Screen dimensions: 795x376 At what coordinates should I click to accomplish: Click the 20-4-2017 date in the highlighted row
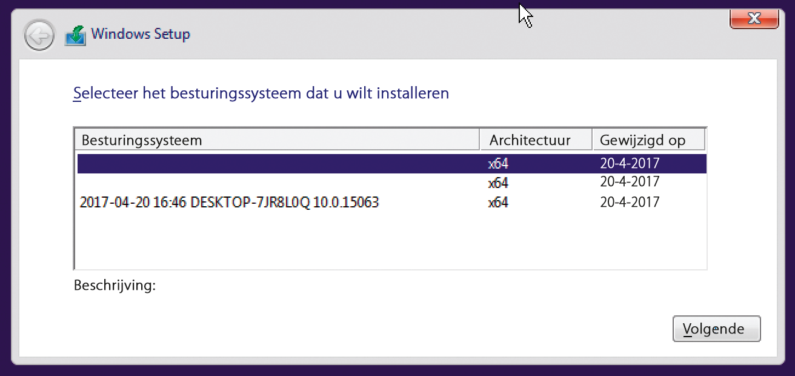630,163
